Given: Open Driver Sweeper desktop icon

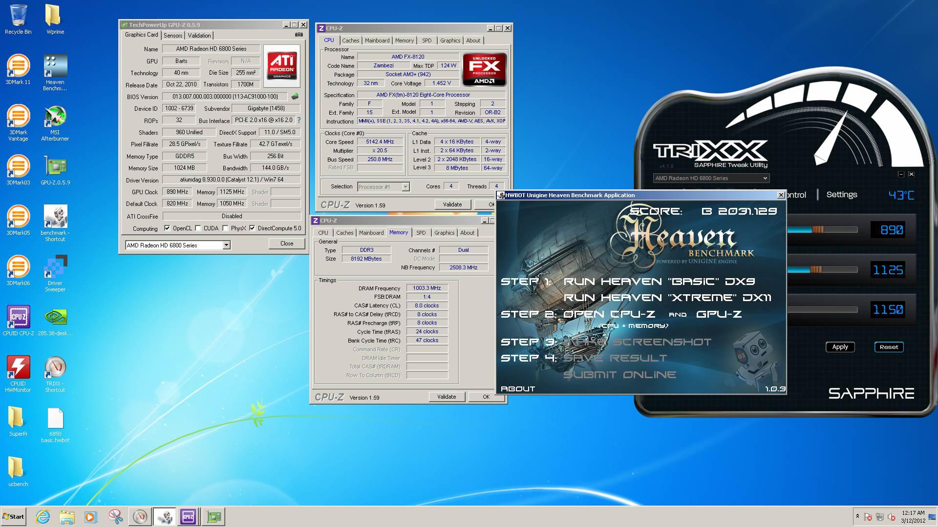Looking at the screenshot, I should pos(55,273).
